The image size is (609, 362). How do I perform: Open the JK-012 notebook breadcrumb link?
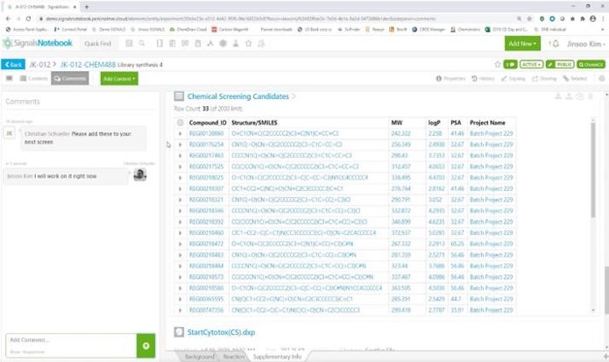[40, 64]
